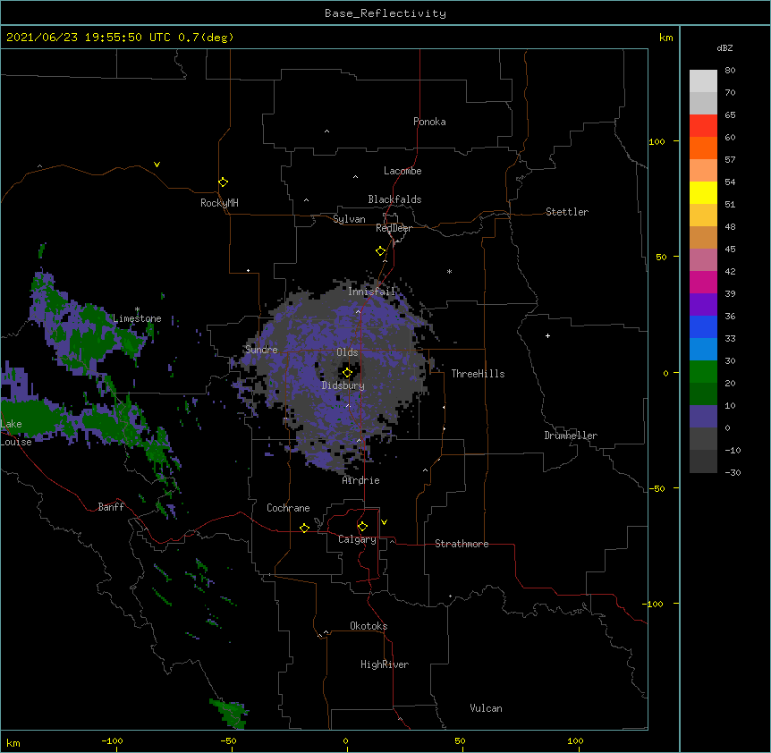Click the Blackfalds city label
The image size is (771, 753).
pos(394,199)
